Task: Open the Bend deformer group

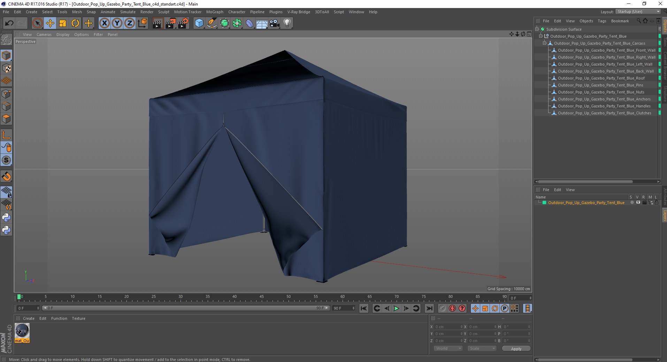Action: 250,23
